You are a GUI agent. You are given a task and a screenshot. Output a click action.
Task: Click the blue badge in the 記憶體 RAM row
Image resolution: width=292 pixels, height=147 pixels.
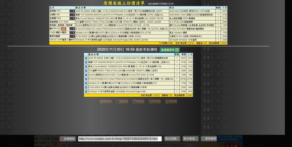(72, 18)
